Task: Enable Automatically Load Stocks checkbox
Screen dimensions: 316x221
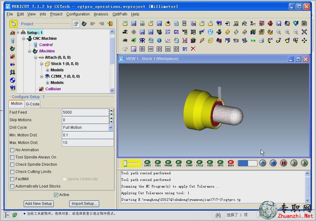Action: pos(12,186)
